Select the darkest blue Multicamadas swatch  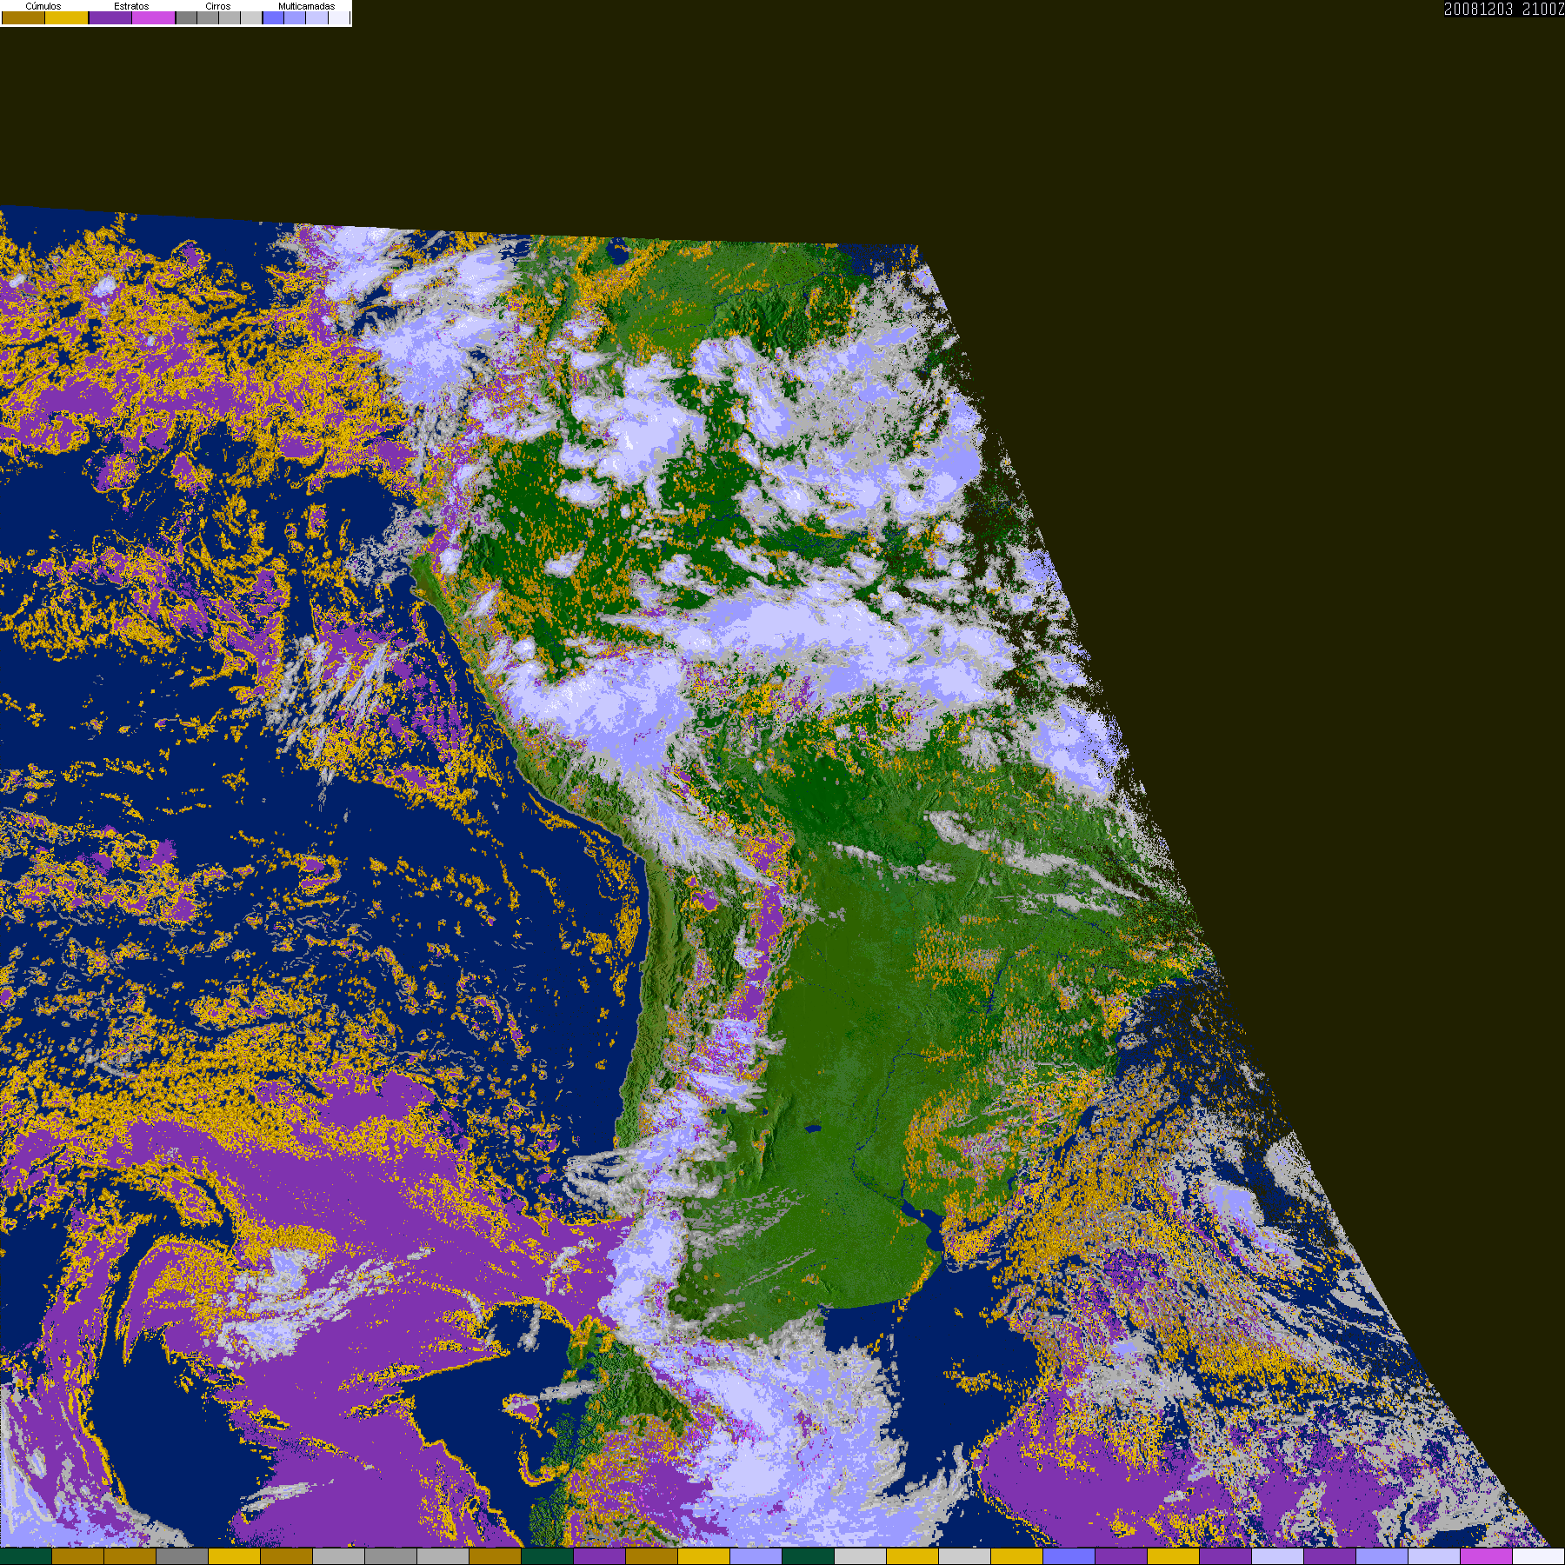[274, 17]
